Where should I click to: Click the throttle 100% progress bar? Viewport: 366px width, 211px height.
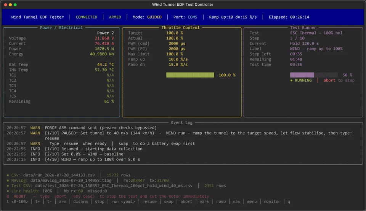[190, 75]
